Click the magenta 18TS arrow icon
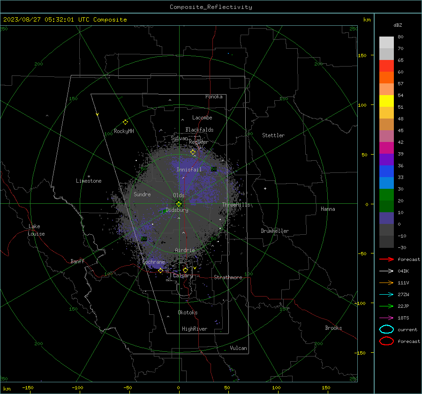The image size is (422, 394). click(x=386, y=318)
